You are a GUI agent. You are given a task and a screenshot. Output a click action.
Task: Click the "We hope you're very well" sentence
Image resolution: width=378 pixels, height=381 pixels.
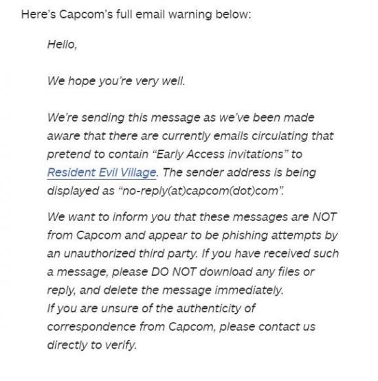[116, 81]
